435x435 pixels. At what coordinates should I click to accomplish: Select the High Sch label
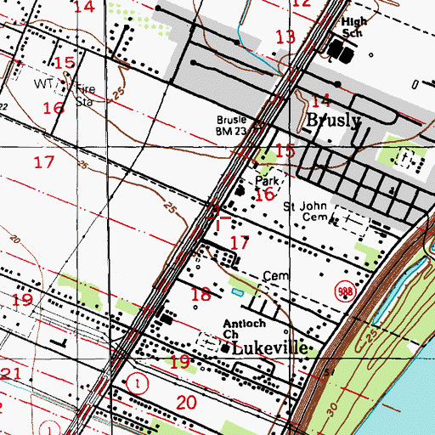coord(353,27)
